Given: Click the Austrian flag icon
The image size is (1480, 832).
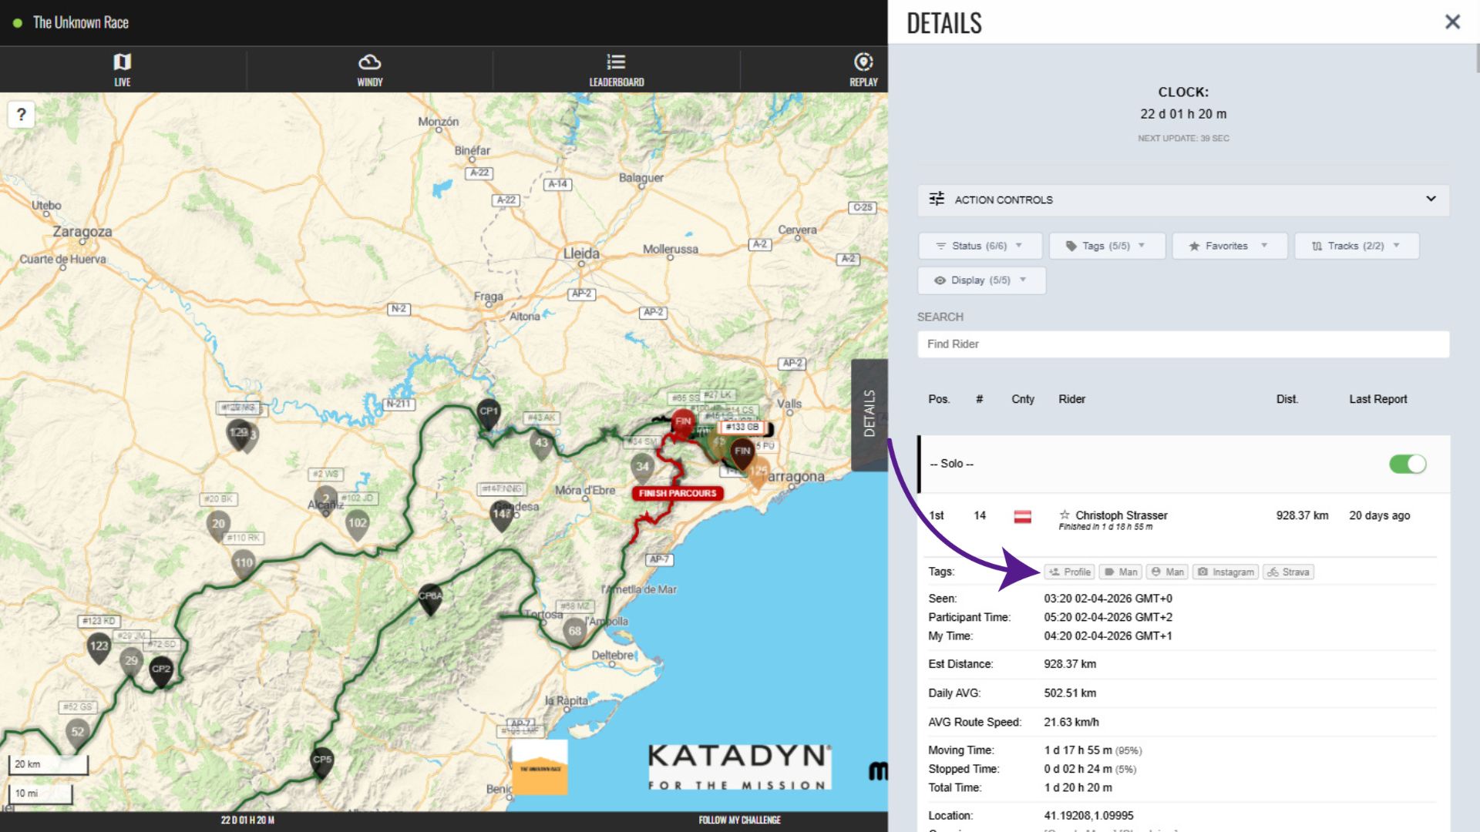Looking at the screenshot, I should [1022, 516].
